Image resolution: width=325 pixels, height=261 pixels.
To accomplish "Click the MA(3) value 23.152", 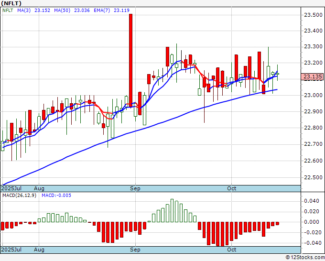I will pos(42,11).
